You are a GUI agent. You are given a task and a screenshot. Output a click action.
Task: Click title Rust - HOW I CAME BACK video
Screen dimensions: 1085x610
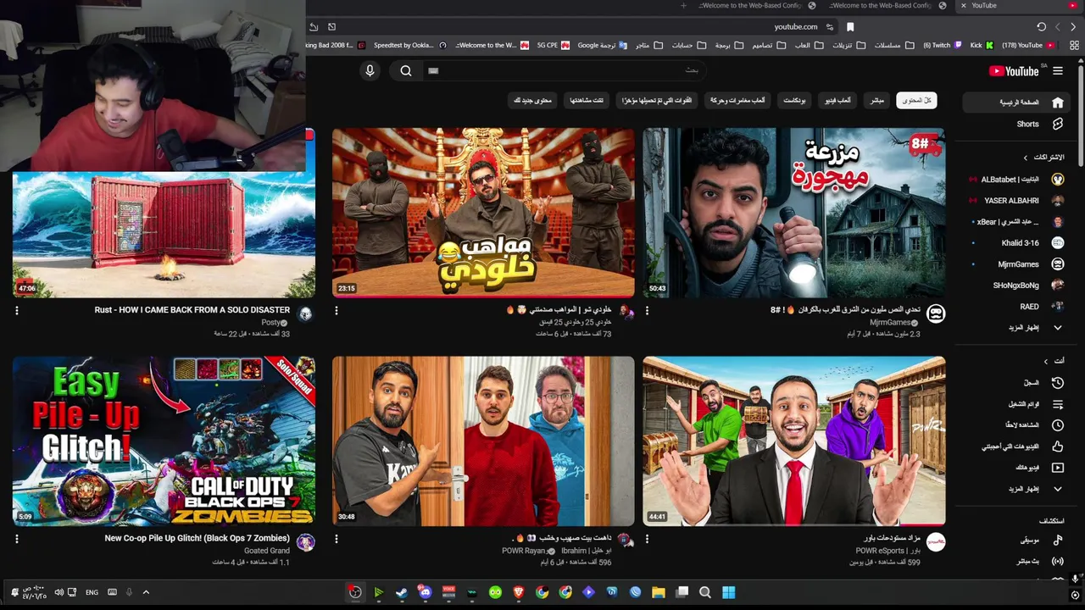tap(192, 310)
